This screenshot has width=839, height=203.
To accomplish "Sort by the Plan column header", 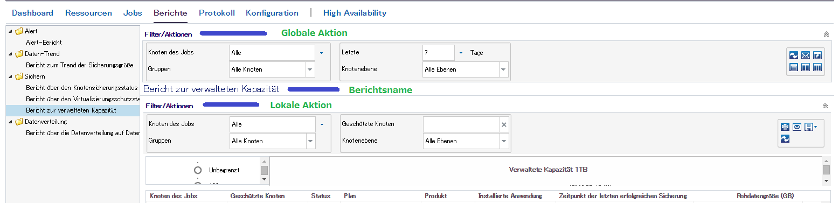I will pos(350,196).
